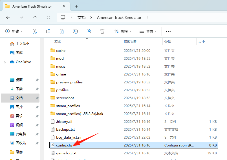Open the 查看 view dropdown

pyautogui.click(x=148, y=31)
